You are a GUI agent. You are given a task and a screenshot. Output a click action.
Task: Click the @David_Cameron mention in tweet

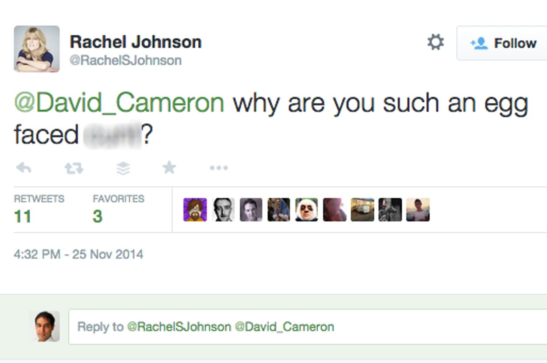pyautogui.click(x=119, y=103)
